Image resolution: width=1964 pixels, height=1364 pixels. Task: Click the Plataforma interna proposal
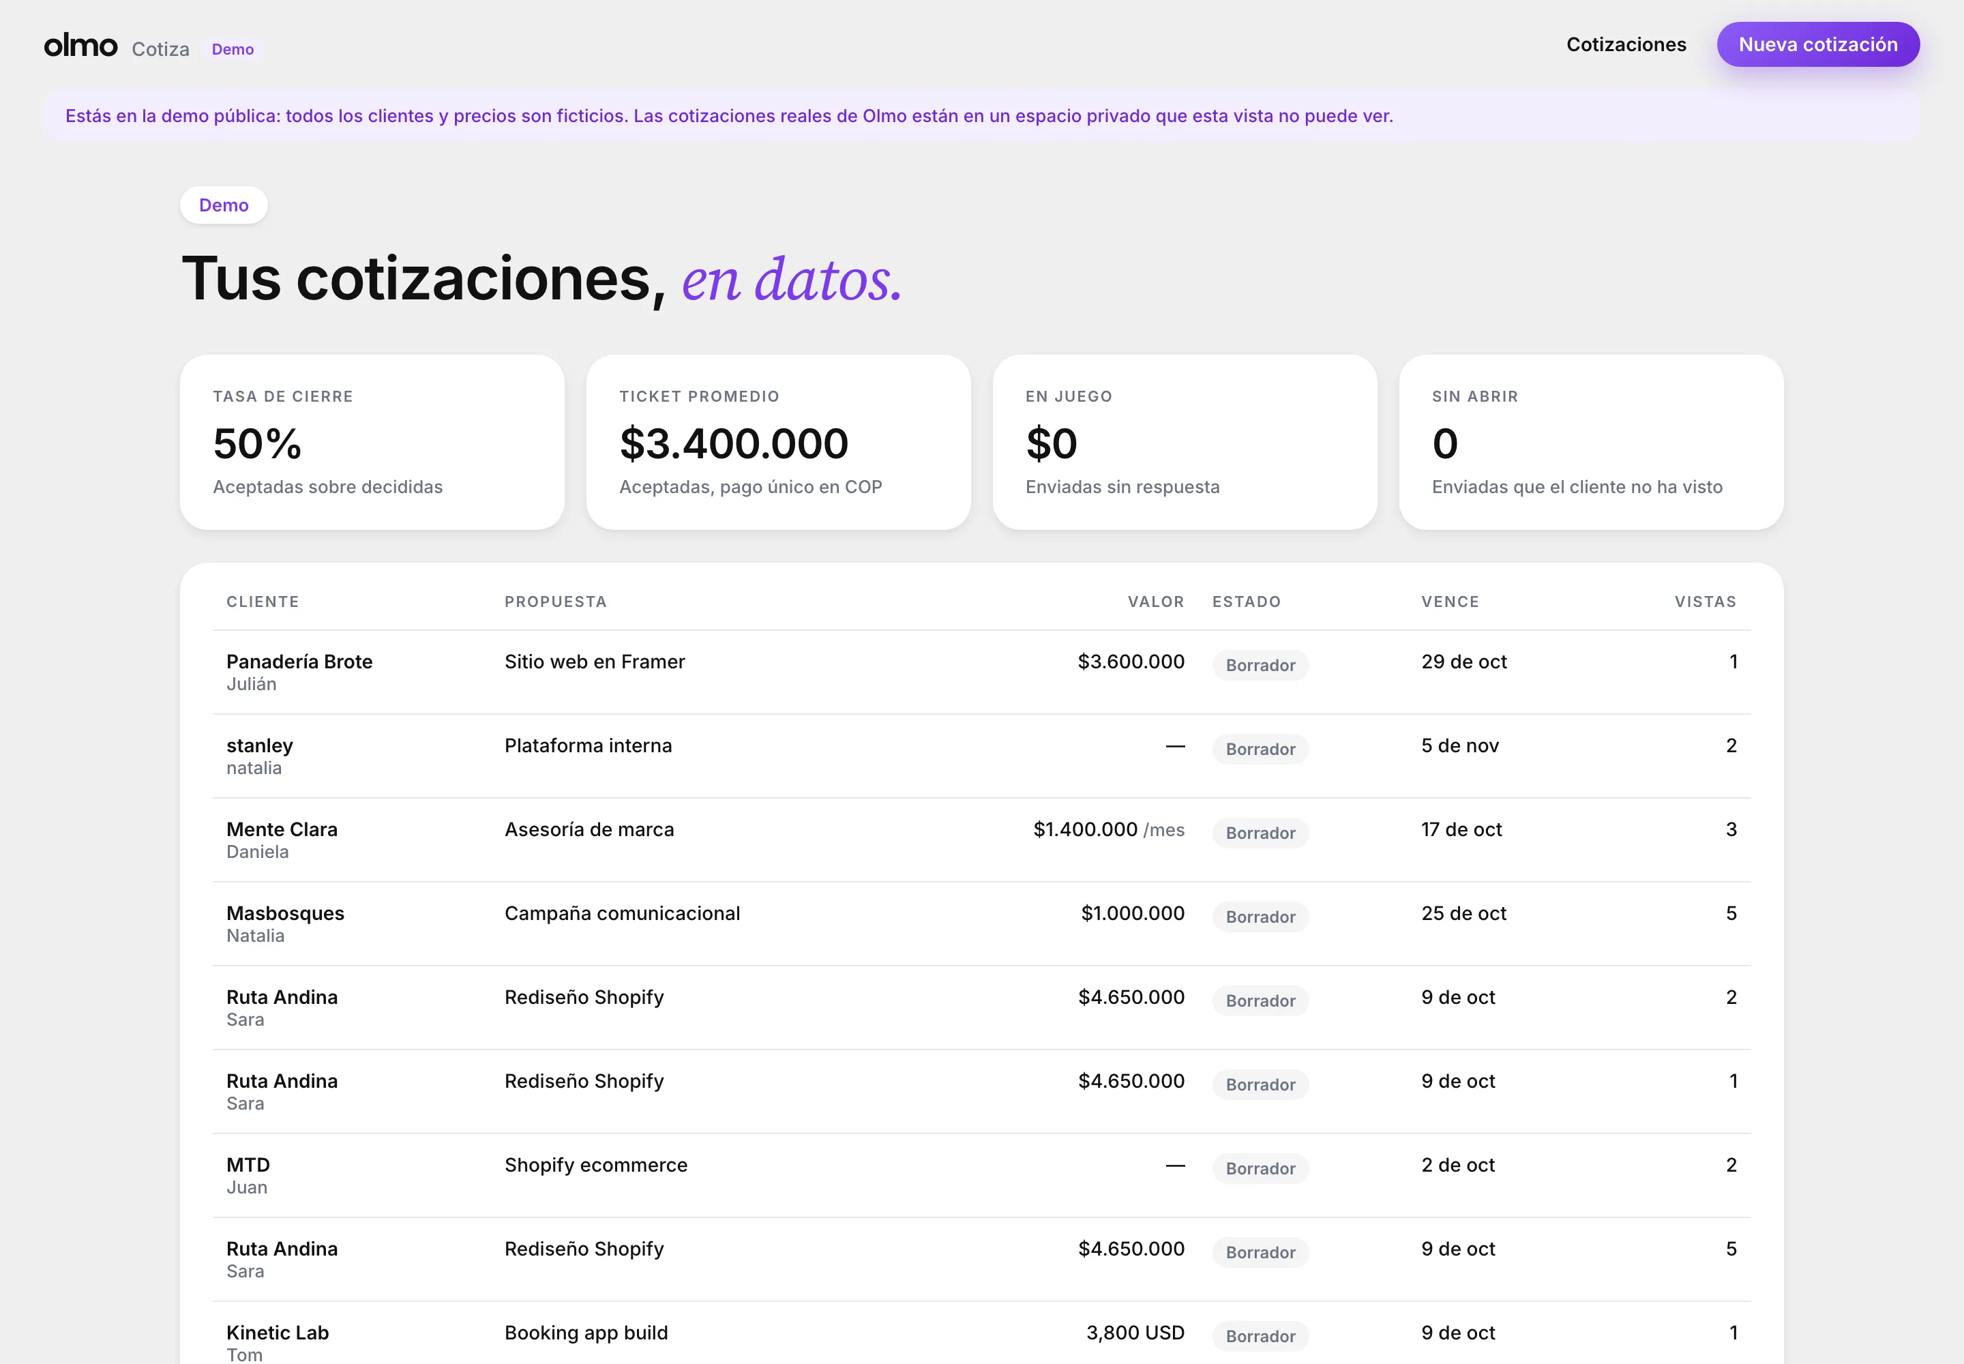[588, 745]
